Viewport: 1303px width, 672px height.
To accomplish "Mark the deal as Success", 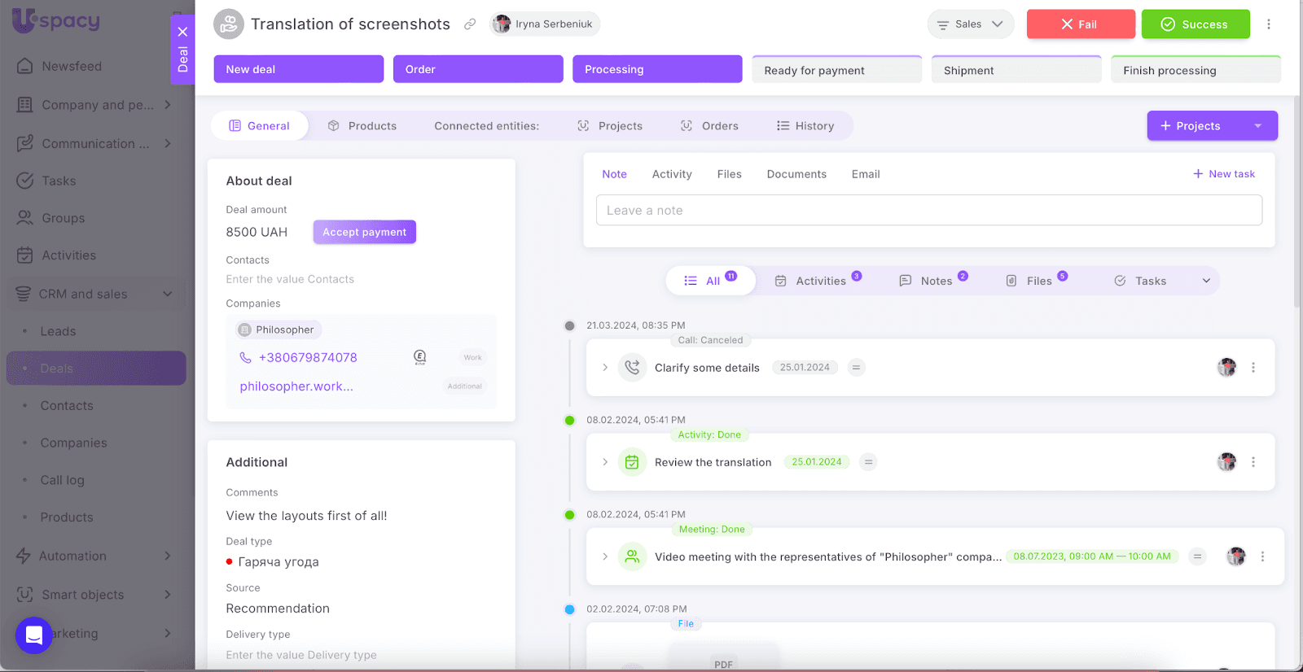I will pyautogui.click(x=1195, y=24).
